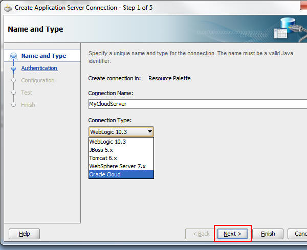Image resolution: width=307 pixels, height=250 pixels.
Task: Click the 'Connection Name:' label
Action: (x=111, y=94)
